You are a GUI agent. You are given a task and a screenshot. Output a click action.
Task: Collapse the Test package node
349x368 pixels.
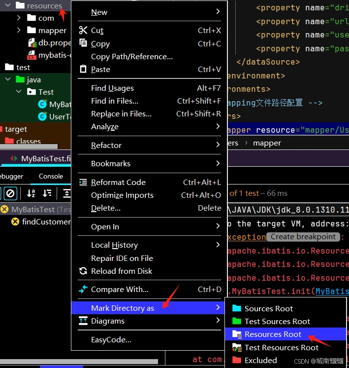point(19,92)
